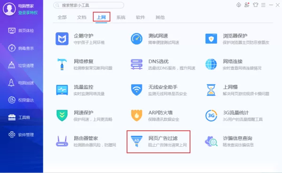282x173 pixels.
Task: Open the 网页广告过滤 AD funnel icon
Action: point(136,141)
